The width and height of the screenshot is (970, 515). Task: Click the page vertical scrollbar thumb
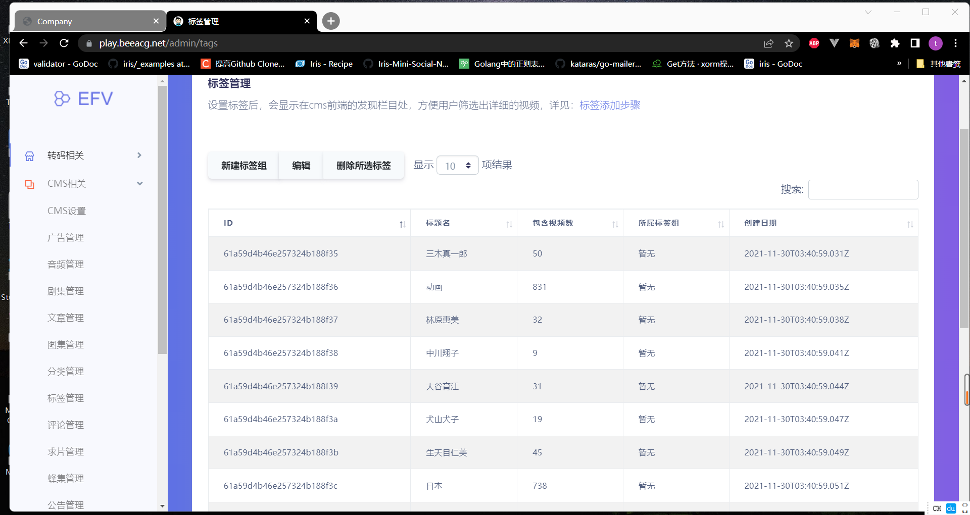click(964, 229)
